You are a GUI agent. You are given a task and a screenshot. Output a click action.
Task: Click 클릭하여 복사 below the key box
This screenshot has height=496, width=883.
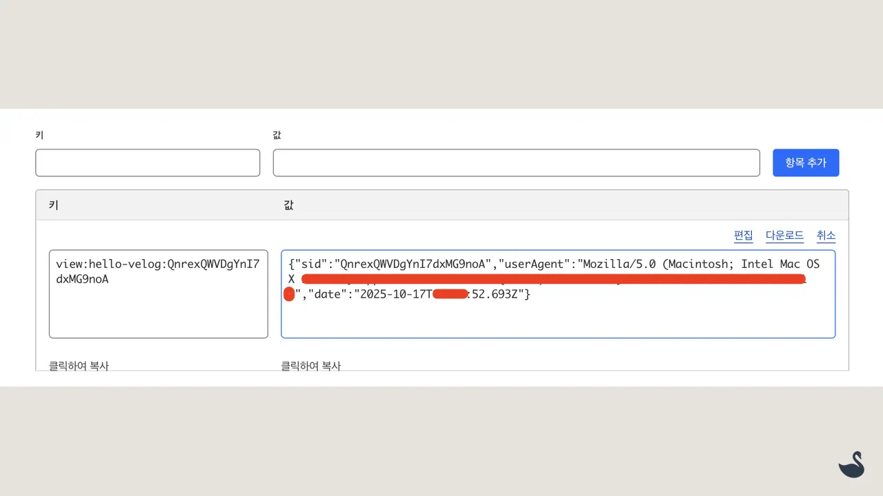79,366
